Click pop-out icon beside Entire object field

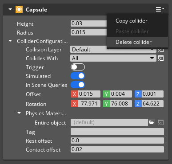[x=161, y=122]
